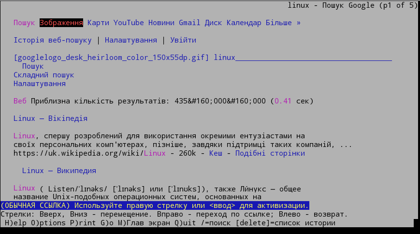Open the Більше » link
This screenshot has height=234, width=420.
pyautogui.click(x=283, y=23)
